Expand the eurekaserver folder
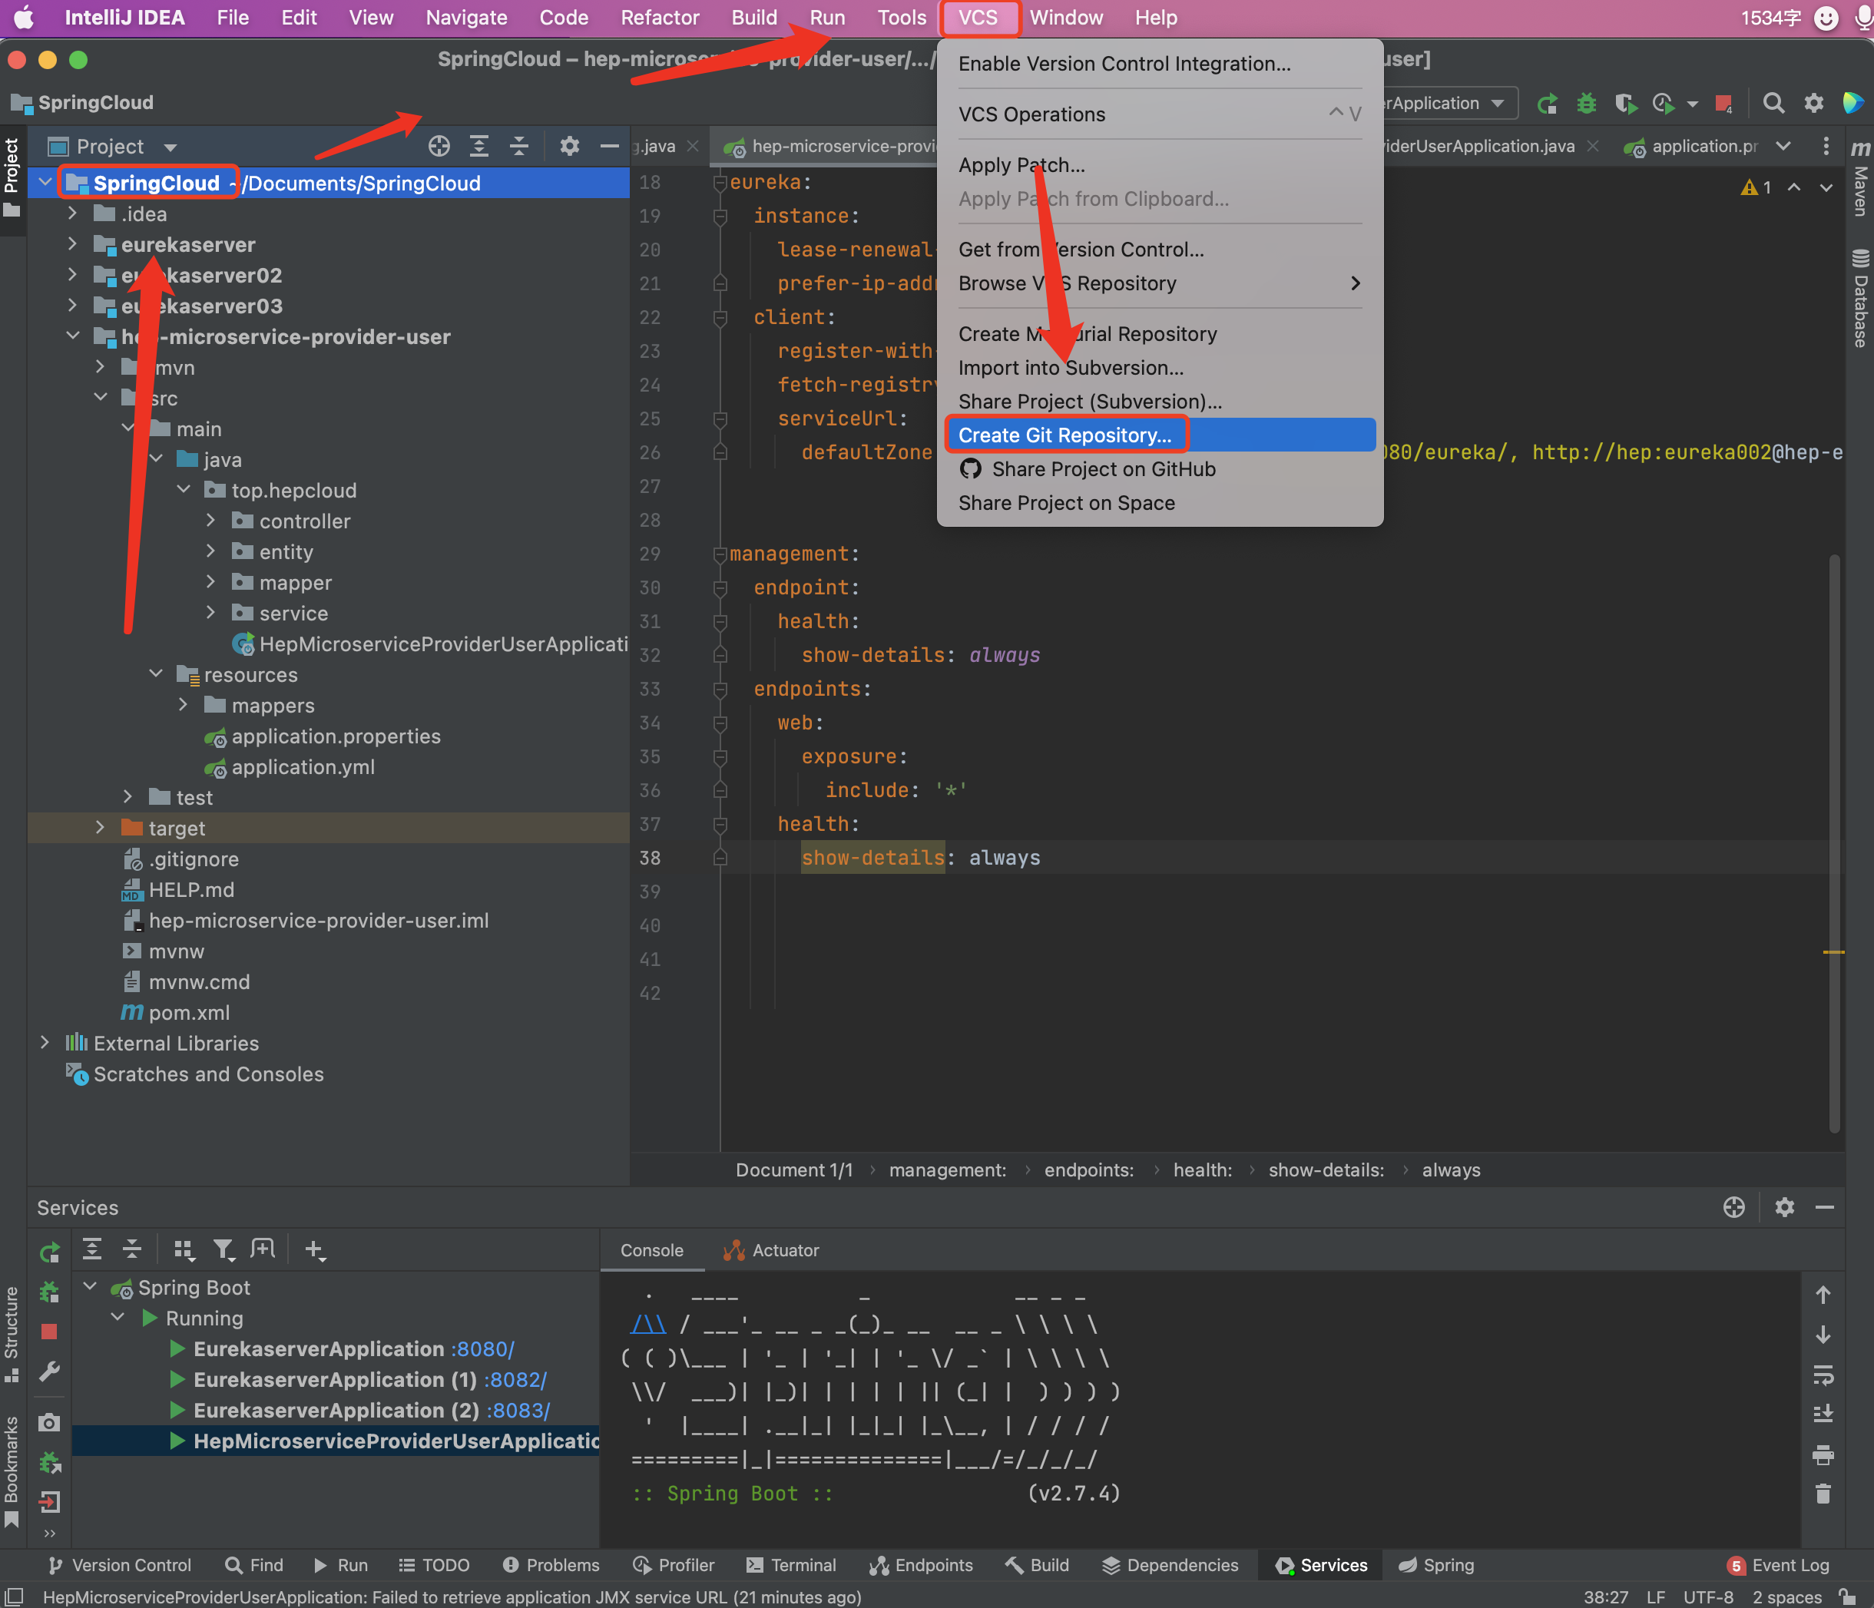The image size is (1874, 1608). pos(72,244)
